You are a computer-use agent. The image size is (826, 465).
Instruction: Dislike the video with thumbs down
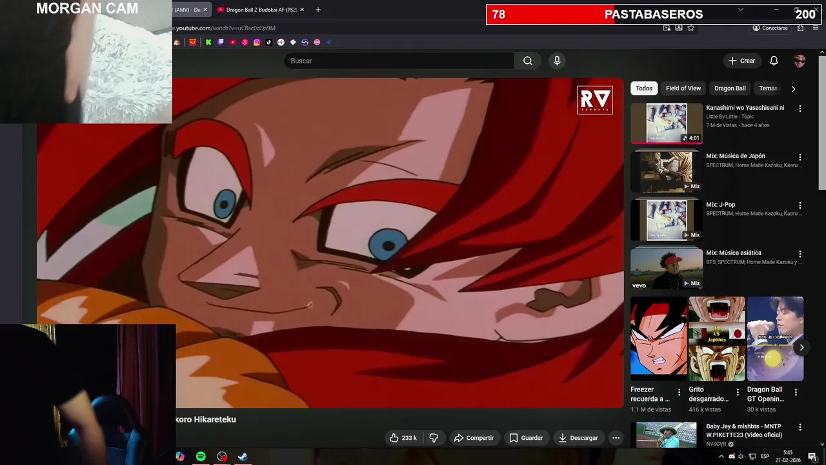434,438
